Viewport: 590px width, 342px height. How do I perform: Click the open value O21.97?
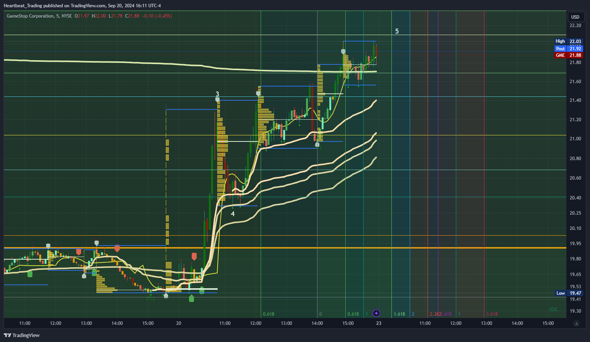click(82, 16)
